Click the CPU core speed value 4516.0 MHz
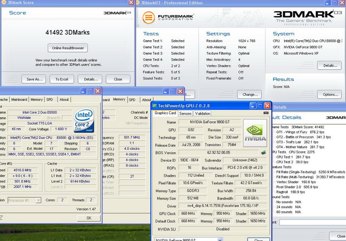346x241 pixels. tap(22, 170)
